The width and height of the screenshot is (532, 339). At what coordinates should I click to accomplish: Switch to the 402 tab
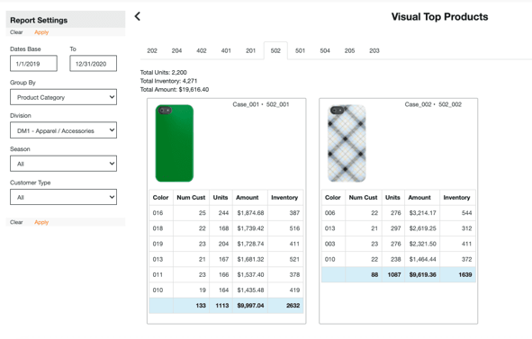(x=202, y=51)
